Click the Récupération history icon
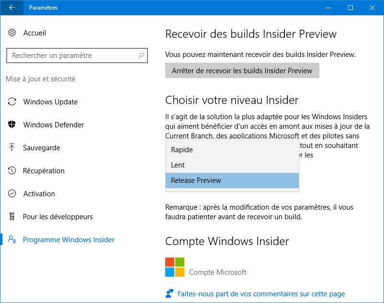 (12, 171)
